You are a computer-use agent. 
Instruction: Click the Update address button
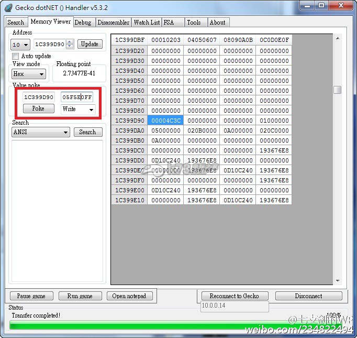(x=90, y=44)
